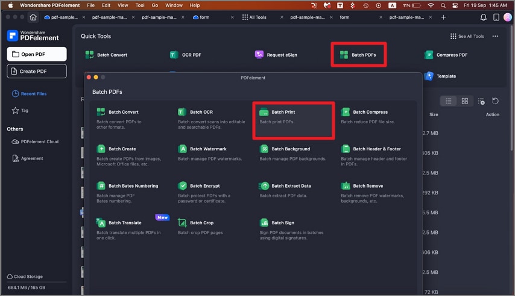Open the Help menu

click(195, 5)
